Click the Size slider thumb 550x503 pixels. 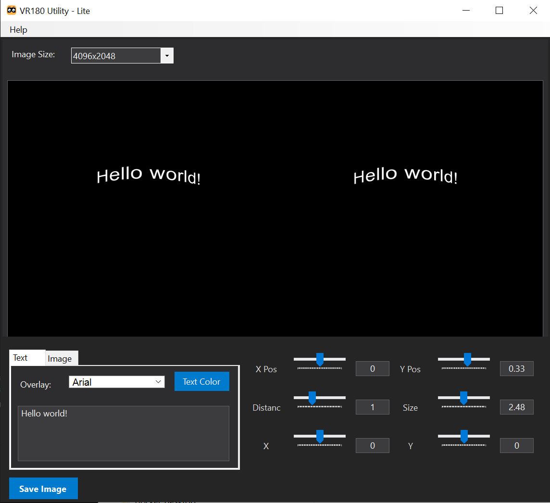(x=464, y=398)
